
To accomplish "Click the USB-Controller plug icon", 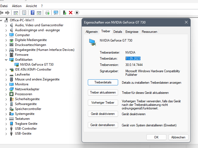I will (11, 129).
